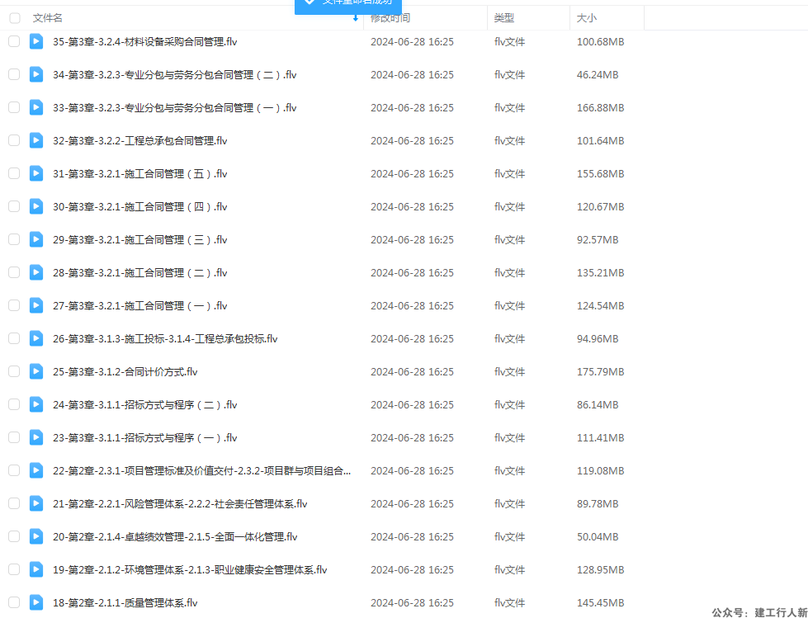The height and width of the screenshot is (618, 808).
Task: Open 30-第3章-3.2.1-施工合同管理（四）.flv
Action: 139,206
